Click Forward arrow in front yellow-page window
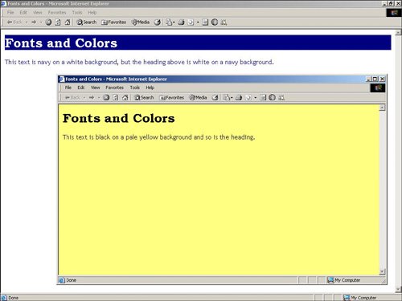Viewport: 402px width, 301px height. (x=92, y=98)
